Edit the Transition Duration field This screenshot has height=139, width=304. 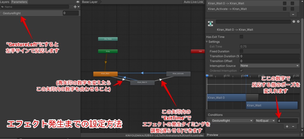[270, 56]
